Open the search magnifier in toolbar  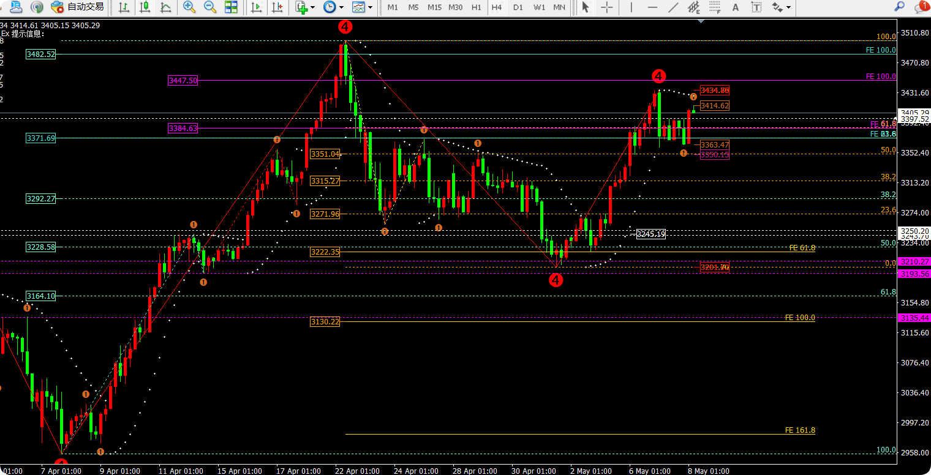click(899, 7)
